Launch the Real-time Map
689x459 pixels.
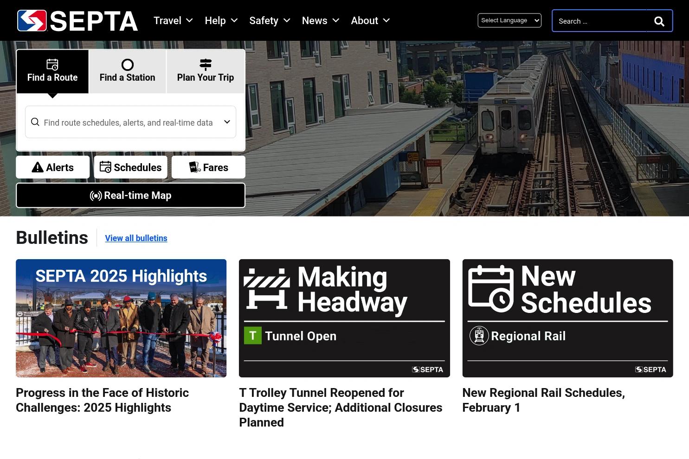[131, 196]
